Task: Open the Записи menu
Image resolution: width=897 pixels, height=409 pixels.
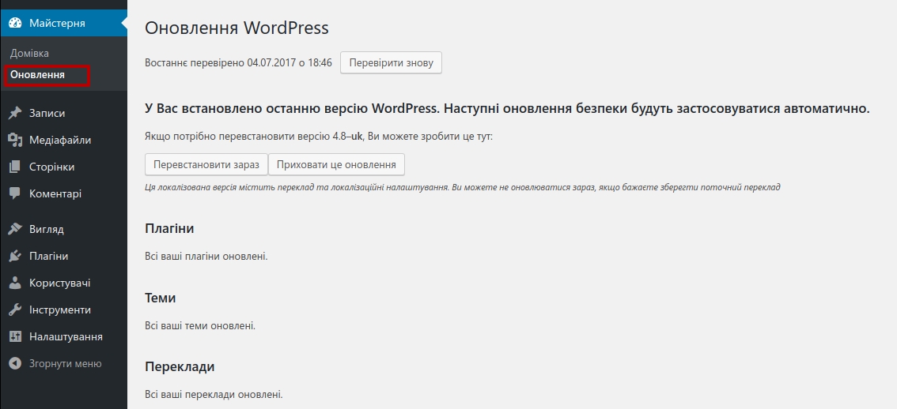Action: [x=63, y=113]
